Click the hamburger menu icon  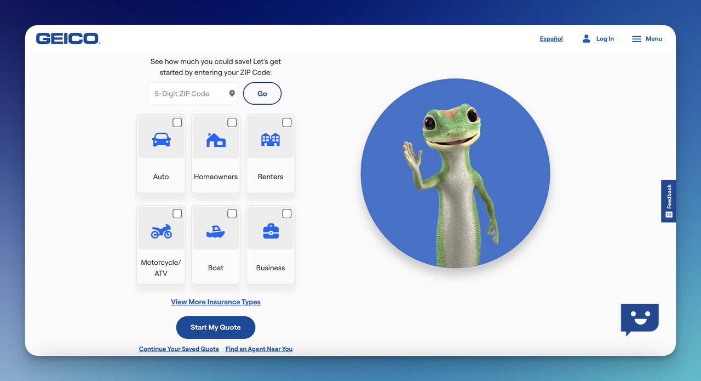(x=636, y=39)
